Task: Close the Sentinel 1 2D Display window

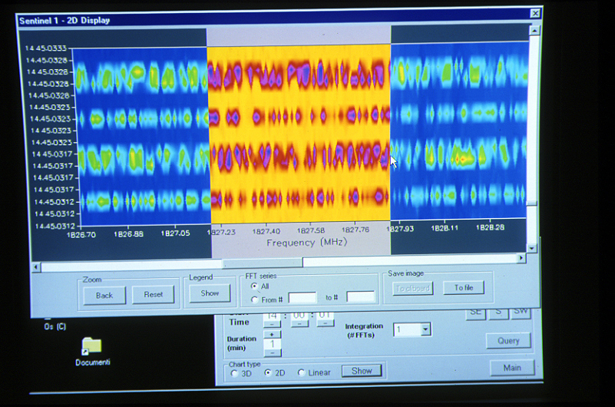Action: click(535, 13)
